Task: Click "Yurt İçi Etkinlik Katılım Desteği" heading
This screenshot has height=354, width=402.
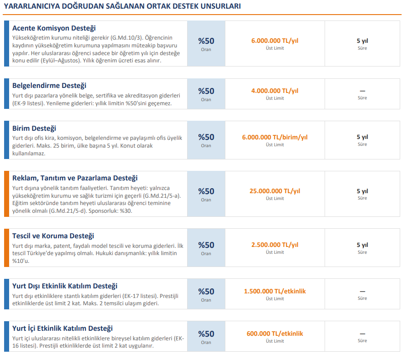Action: [62, 328]
